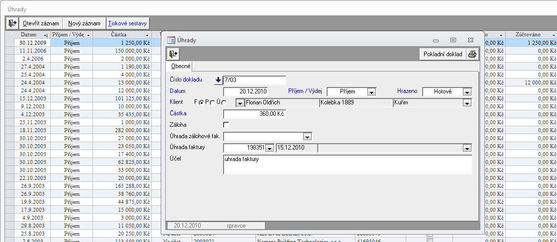
Task: Click the Florian Oldřich client name field
Action: tap(282, 103)
